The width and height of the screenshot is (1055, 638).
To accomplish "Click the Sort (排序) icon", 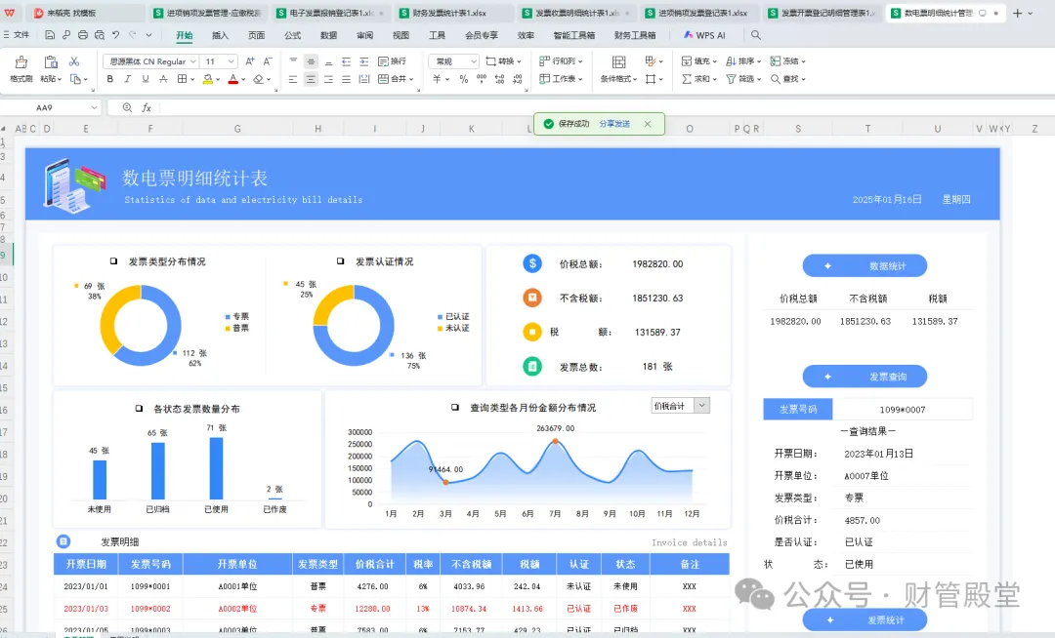I will coord(731,61).
